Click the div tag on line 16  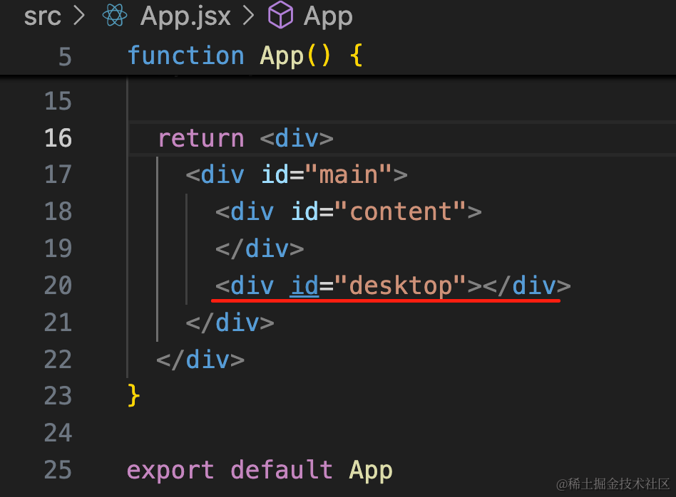tap(297, 138)
